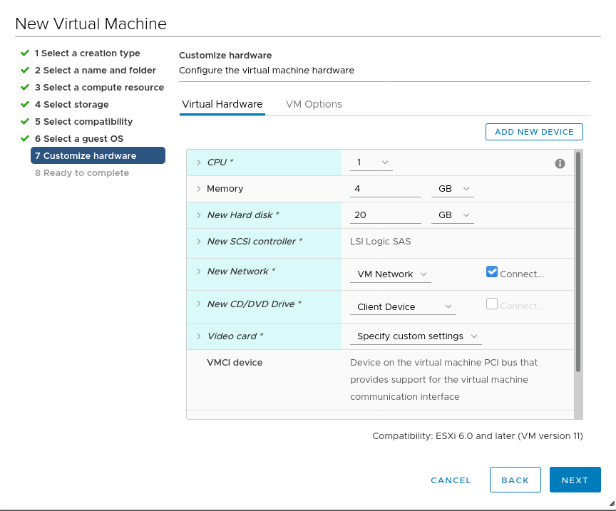Expand the New Network row
The image size is (616, 511).
[x=199, y=272]
